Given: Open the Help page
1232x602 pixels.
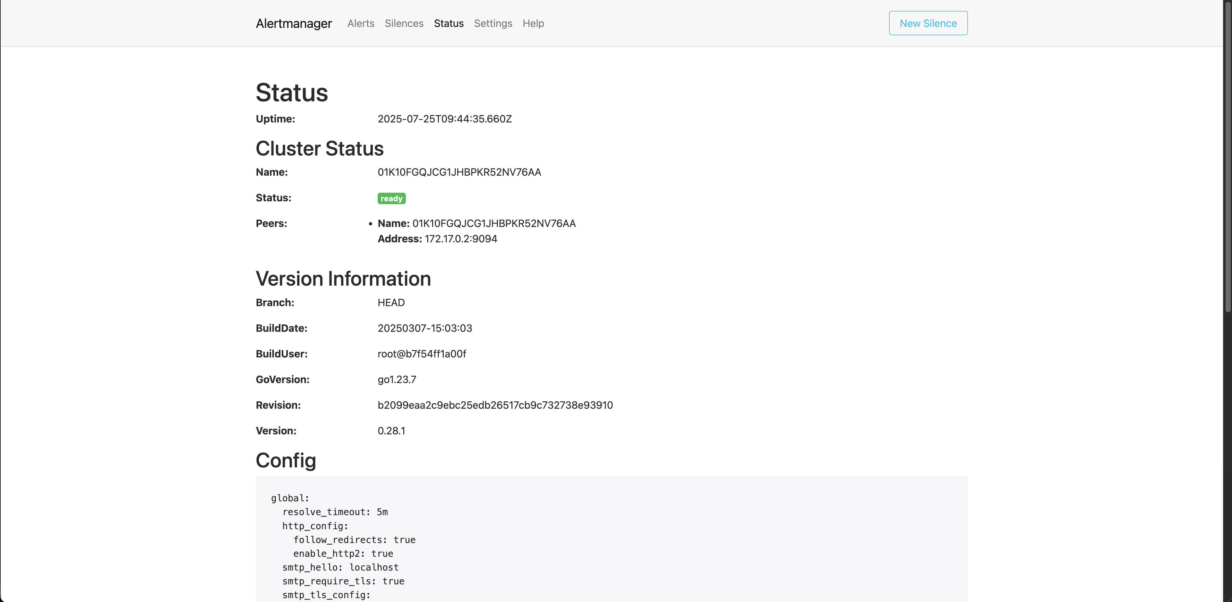Looking at the screenshot, I should pos(533,23).
